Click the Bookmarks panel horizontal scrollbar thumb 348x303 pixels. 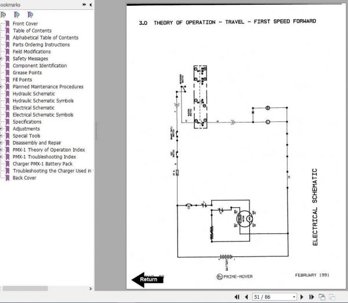[x=25, y=288]
